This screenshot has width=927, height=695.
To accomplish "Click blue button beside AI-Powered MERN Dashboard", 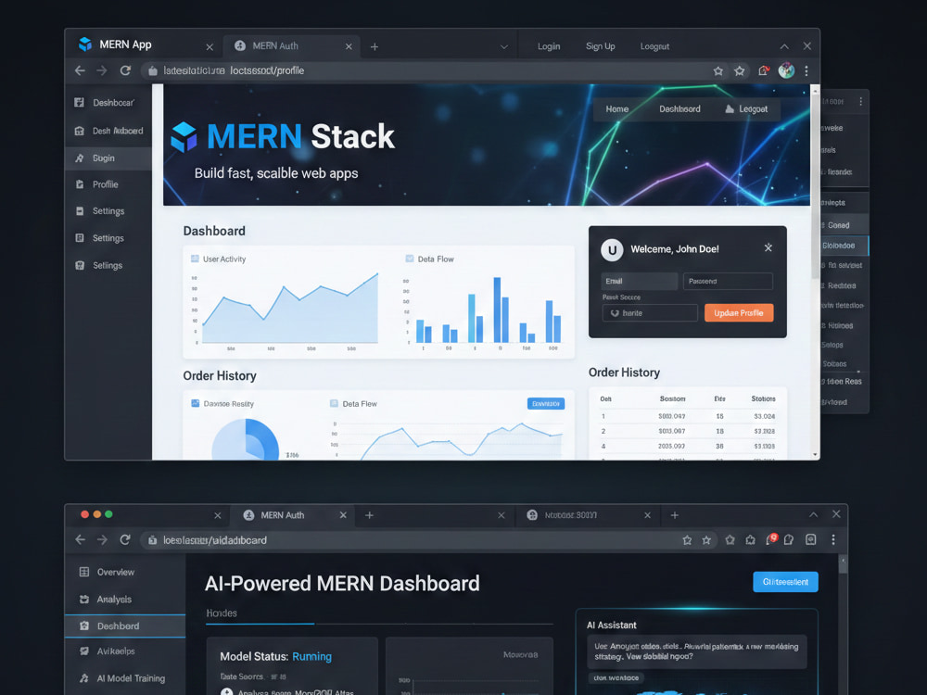I will point(785,582).
